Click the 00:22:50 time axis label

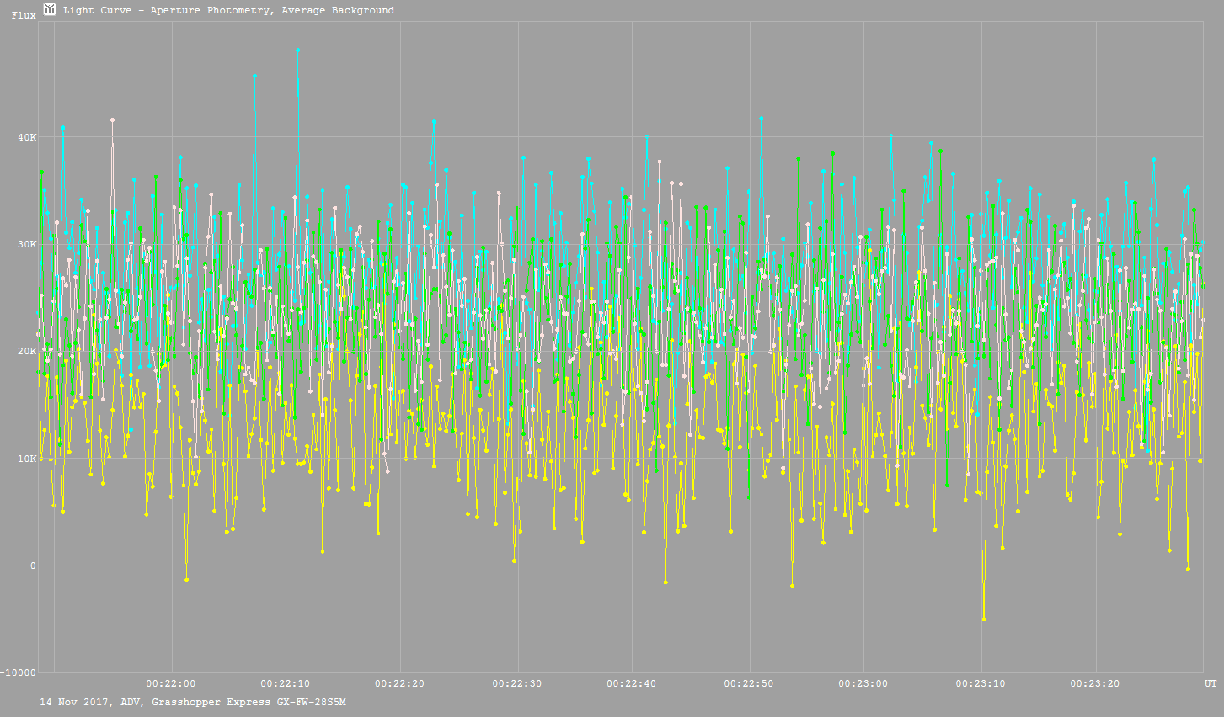[749, 684]
